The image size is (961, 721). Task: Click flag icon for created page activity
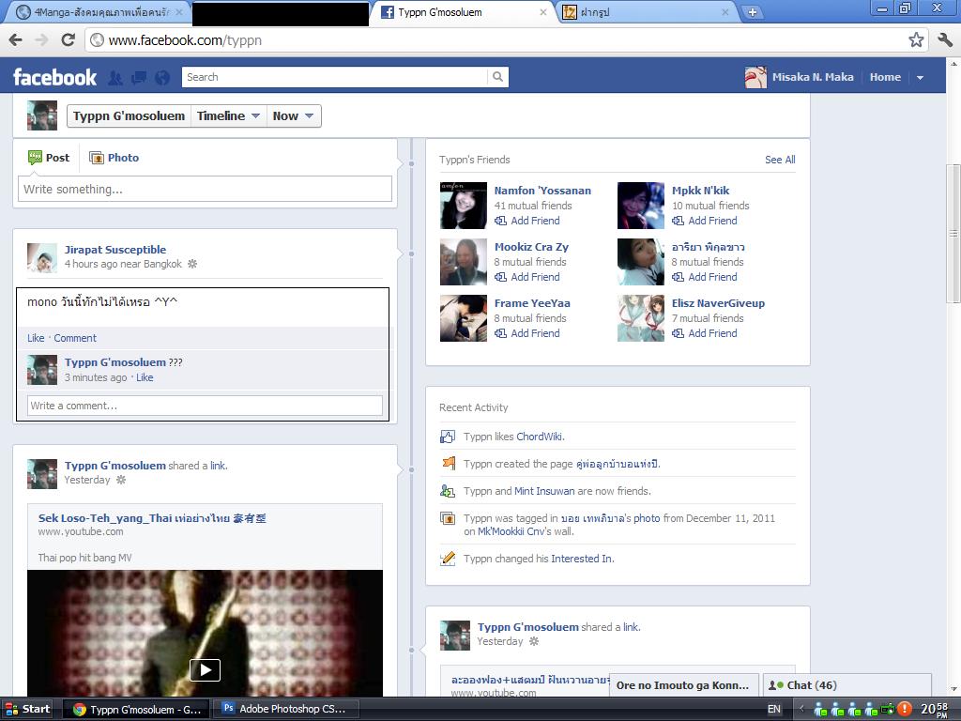(448, 464)
